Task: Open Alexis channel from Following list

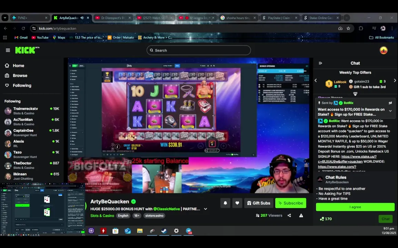Action: click(x=32, y=143)
